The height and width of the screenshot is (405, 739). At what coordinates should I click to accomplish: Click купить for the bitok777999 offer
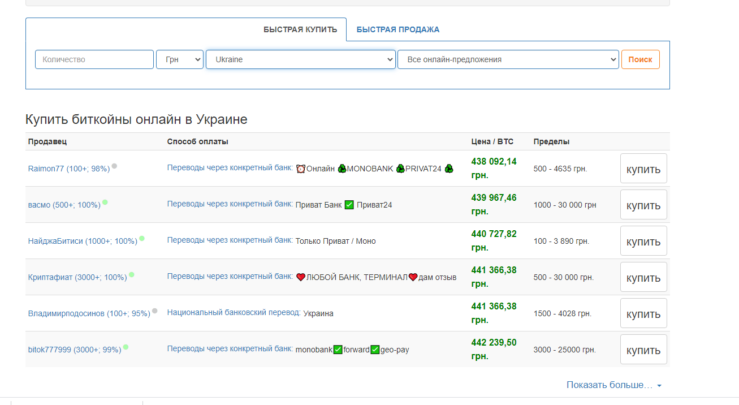pyautogui.click(x=643, y=350)
